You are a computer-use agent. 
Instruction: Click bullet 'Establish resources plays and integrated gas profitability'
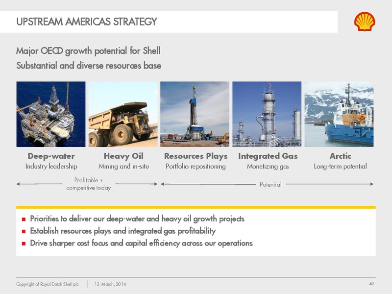(123, 231)
